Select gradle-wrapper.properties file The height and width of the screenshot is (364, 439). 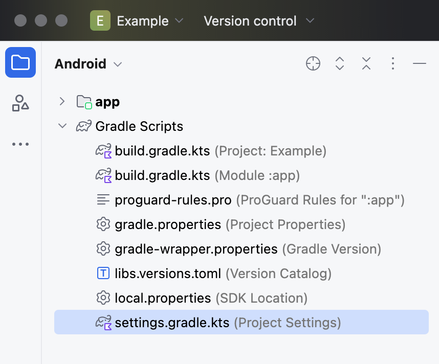point(196,249)
